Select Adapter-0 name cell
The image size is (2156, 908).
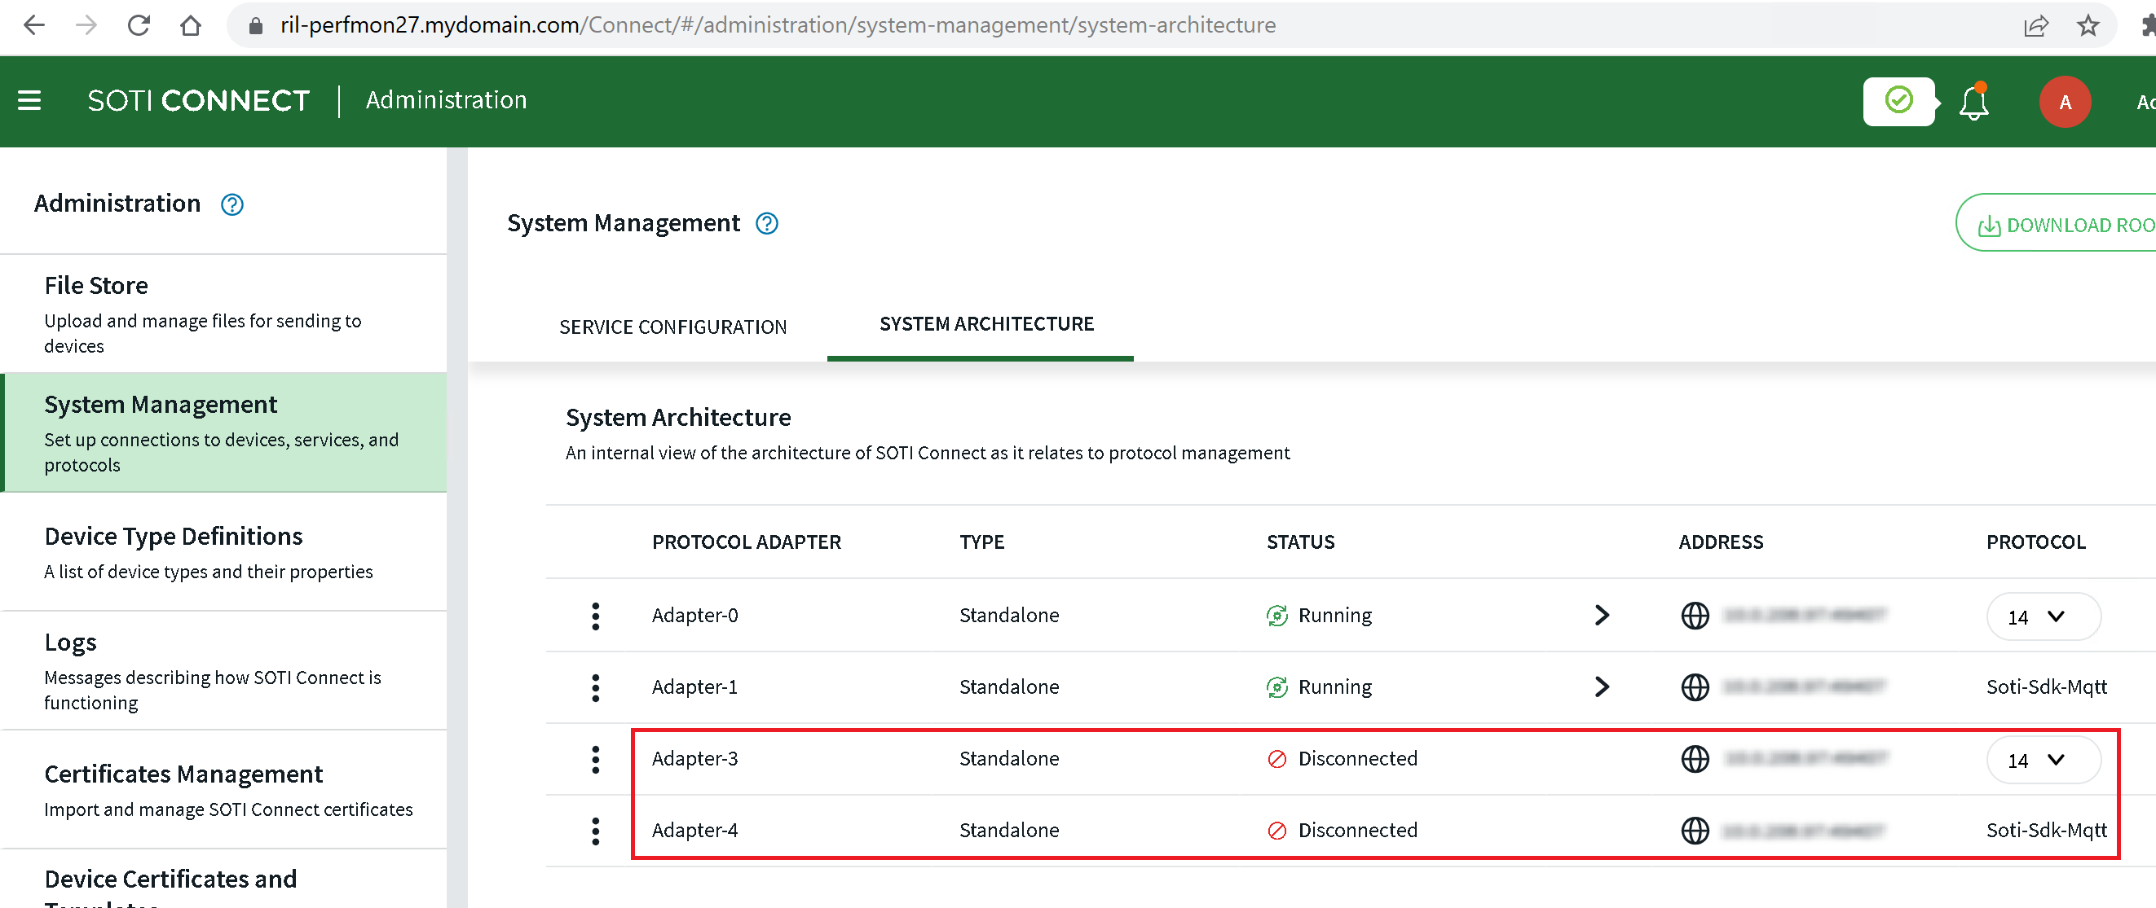coord(694,616)
